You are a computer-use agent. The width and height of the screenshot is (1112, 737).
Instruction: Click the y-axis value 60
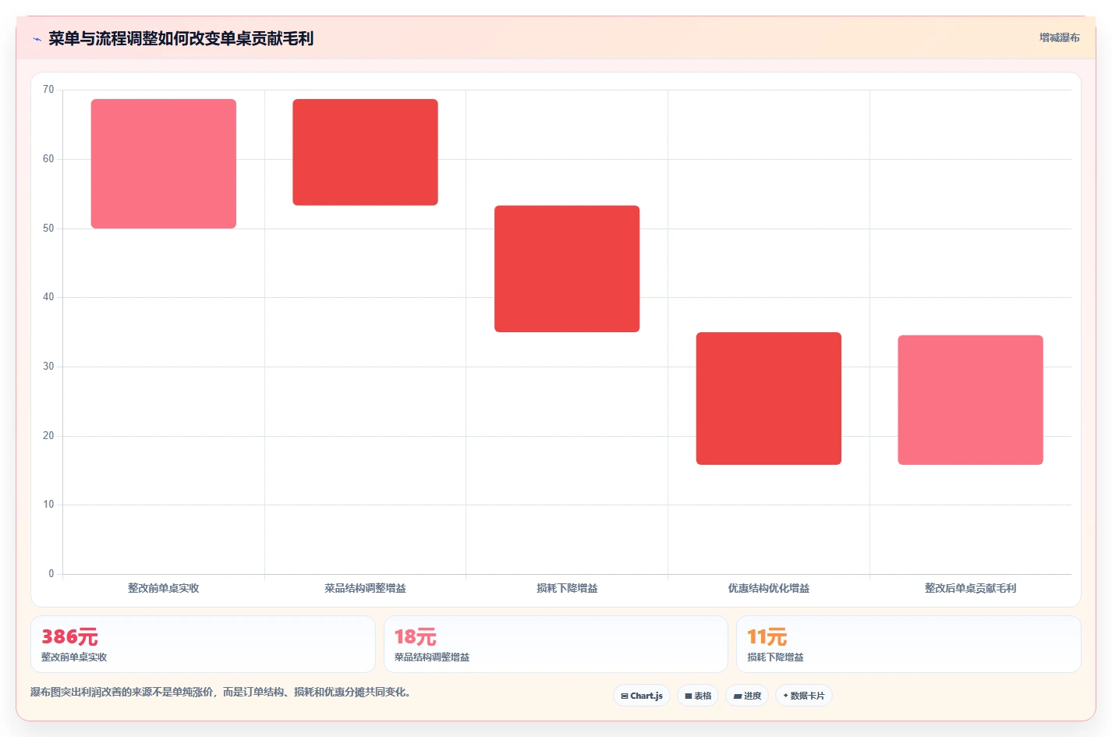tap(48, 159)
